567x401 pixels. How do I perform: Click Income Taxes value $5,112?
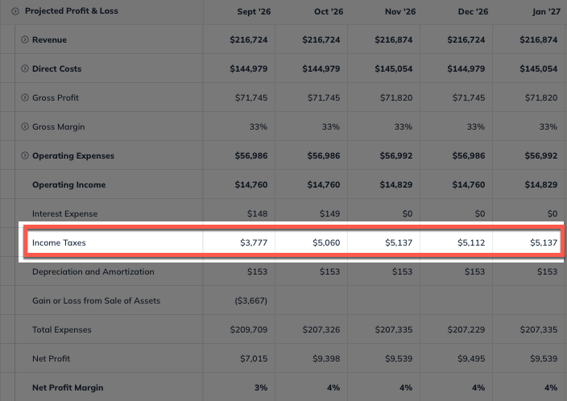pyautogui.click(x=471, y=242)
